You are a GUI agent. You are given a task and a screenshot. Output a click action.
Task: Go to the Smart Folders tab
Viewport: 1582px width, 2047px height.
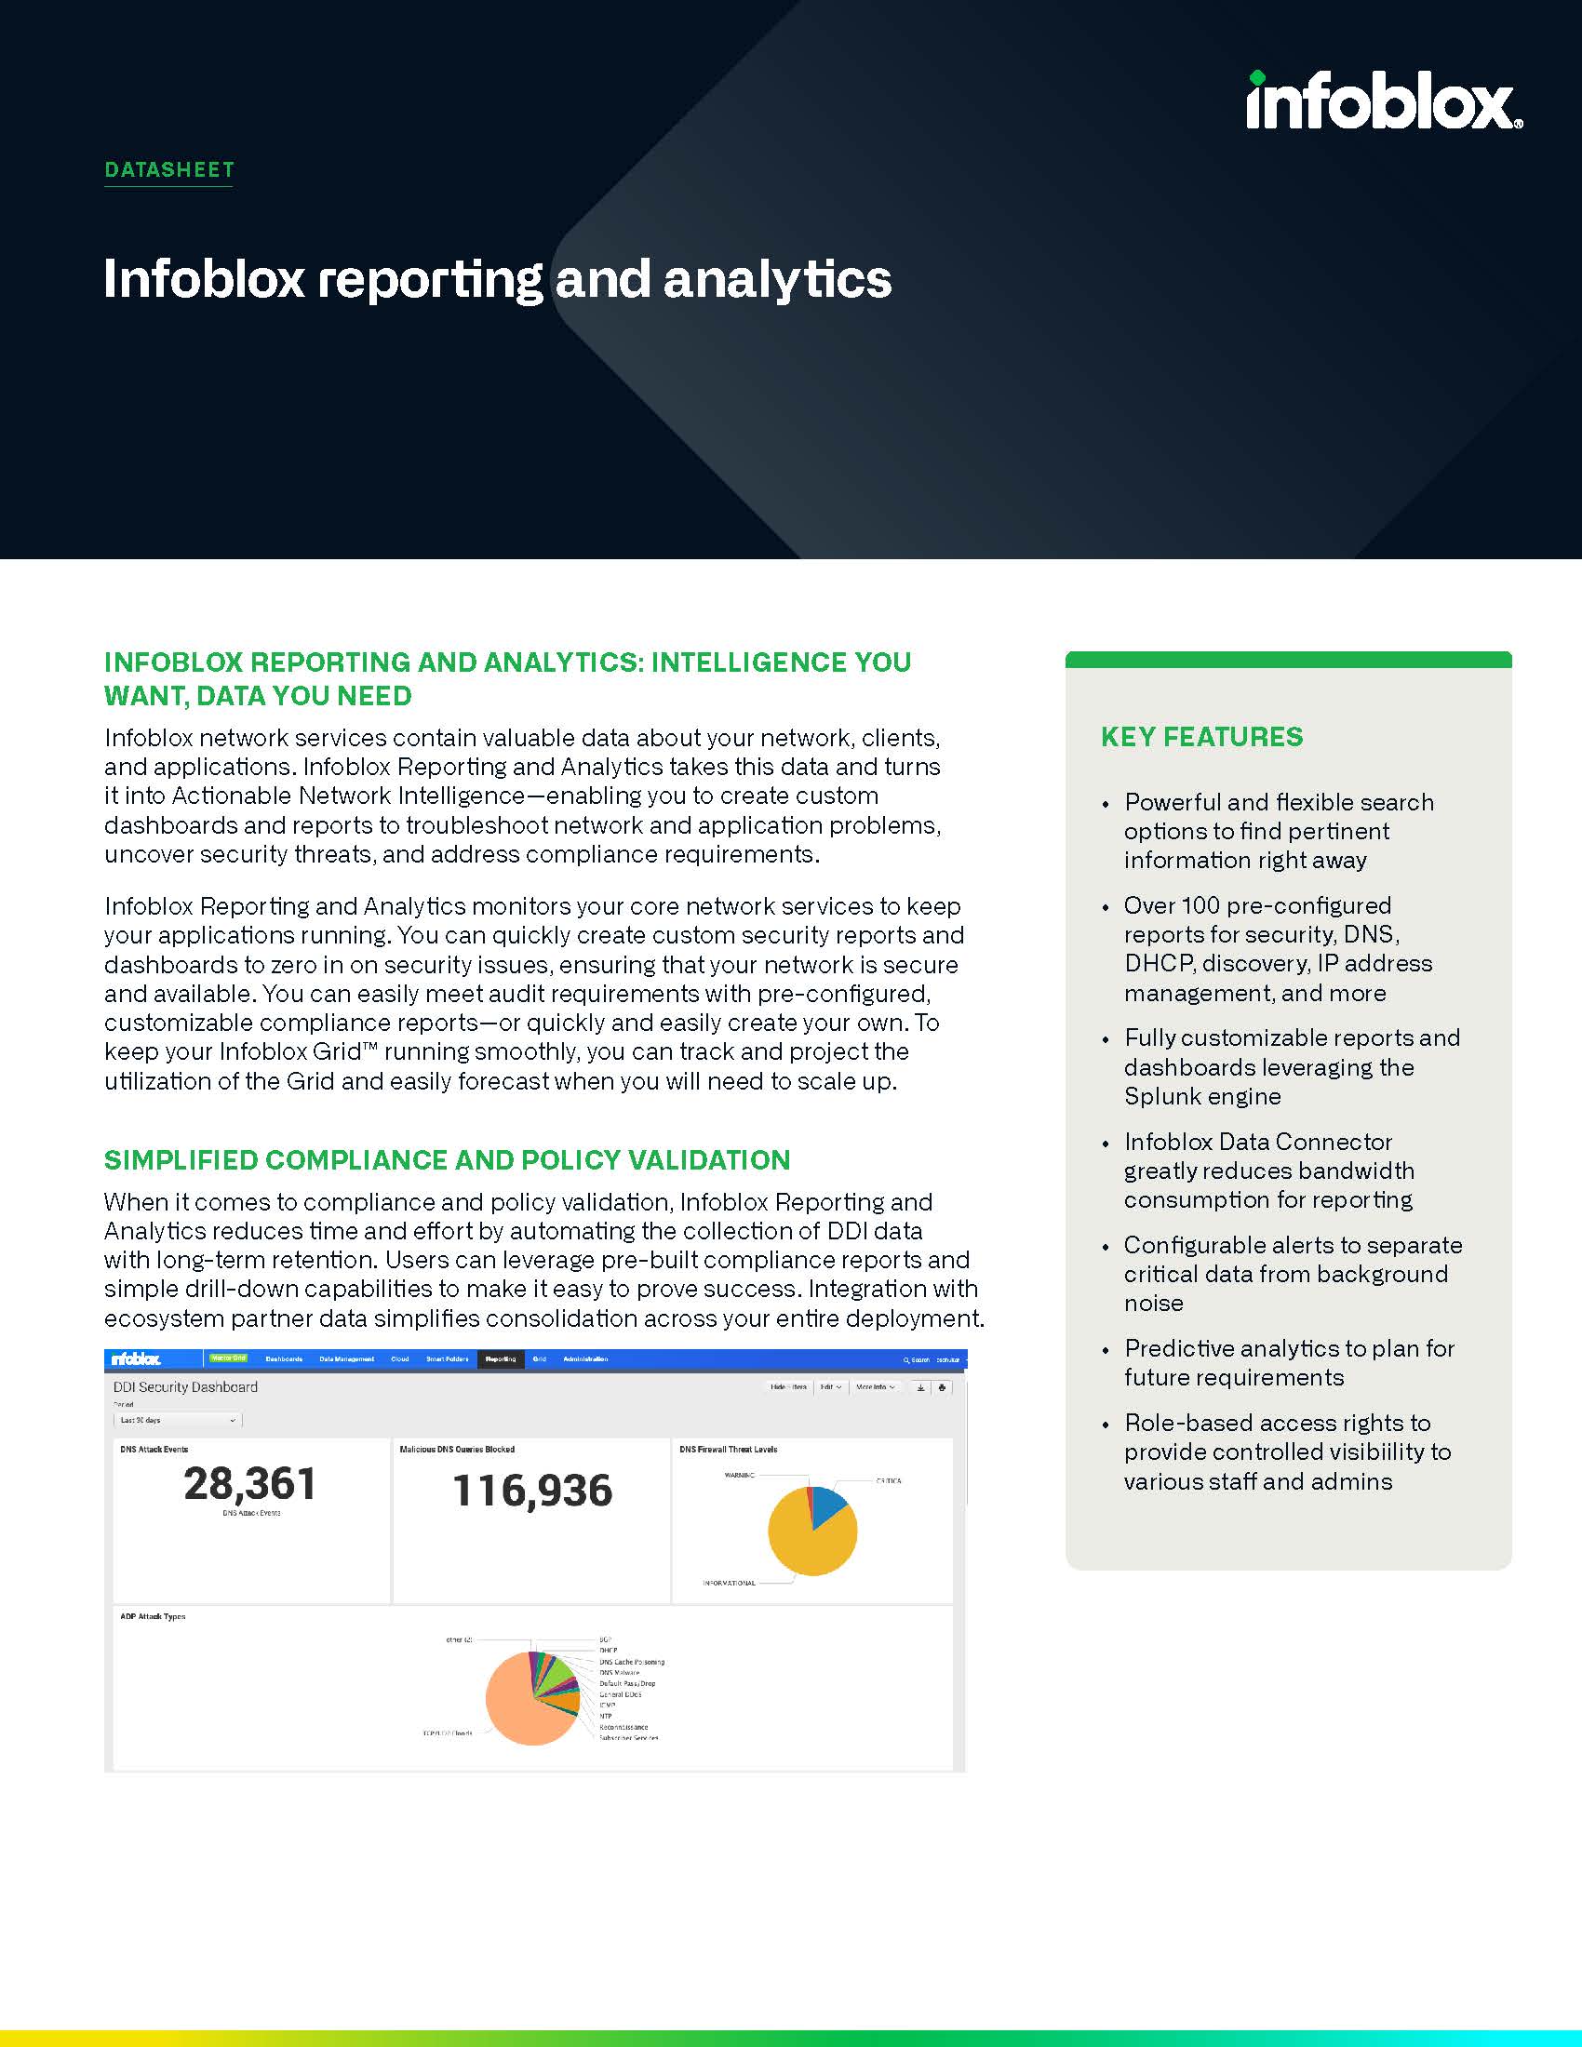point(447,1359)
